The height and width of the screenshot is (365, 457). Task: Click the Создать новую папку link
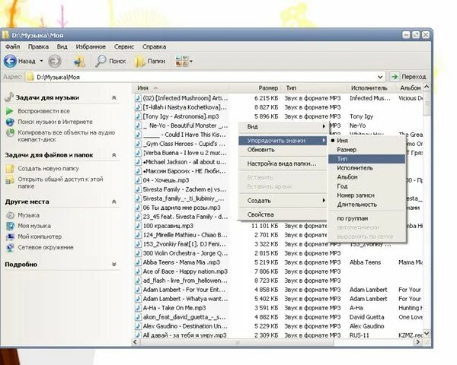point(49,169)
